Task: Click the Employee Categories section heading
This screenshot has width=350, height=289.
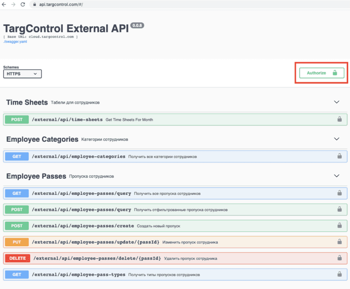Action: pyautogui.click(x=42, y=140)
